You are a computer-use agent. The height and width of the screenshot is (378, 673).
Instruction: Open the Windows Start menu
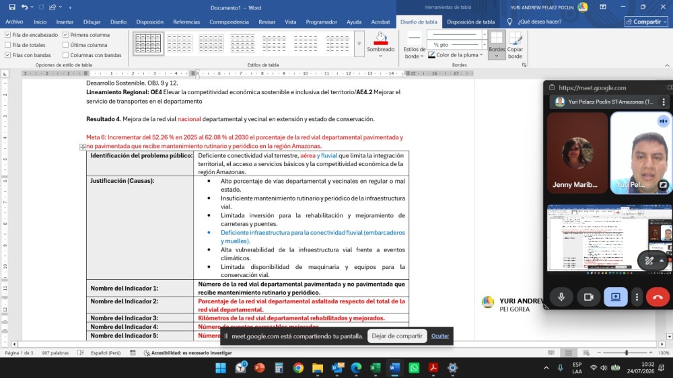pos(221,368)
